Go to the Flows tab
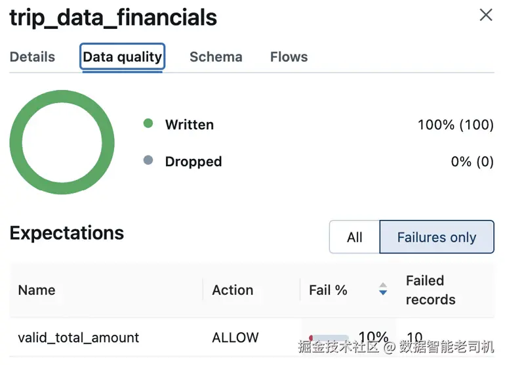This screenshot has width=505, height=365. 289,57
